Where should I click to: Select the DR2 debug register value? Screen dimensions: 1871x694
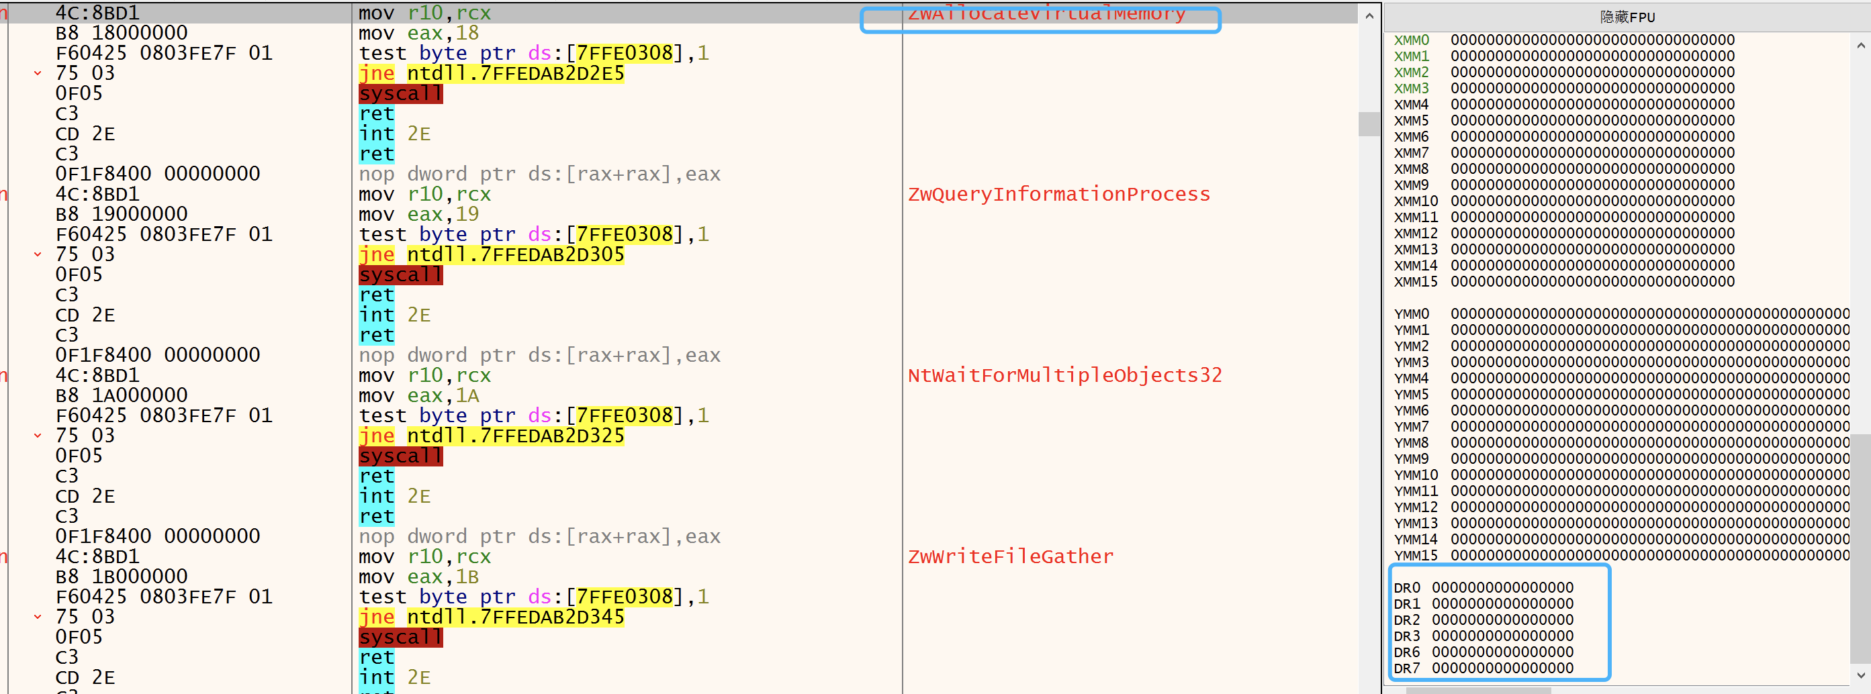(1503, 619)
